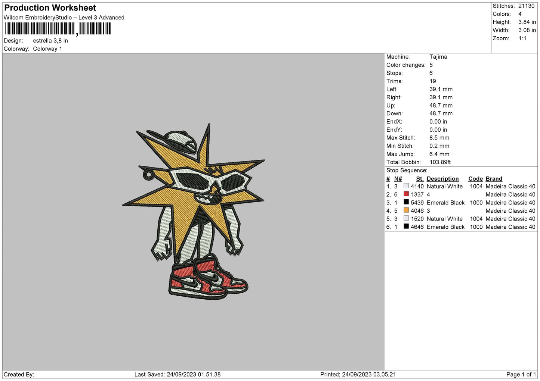Click the machine value "Tajima"
Viewport: 540px width, 381px height.
point(438,57)
